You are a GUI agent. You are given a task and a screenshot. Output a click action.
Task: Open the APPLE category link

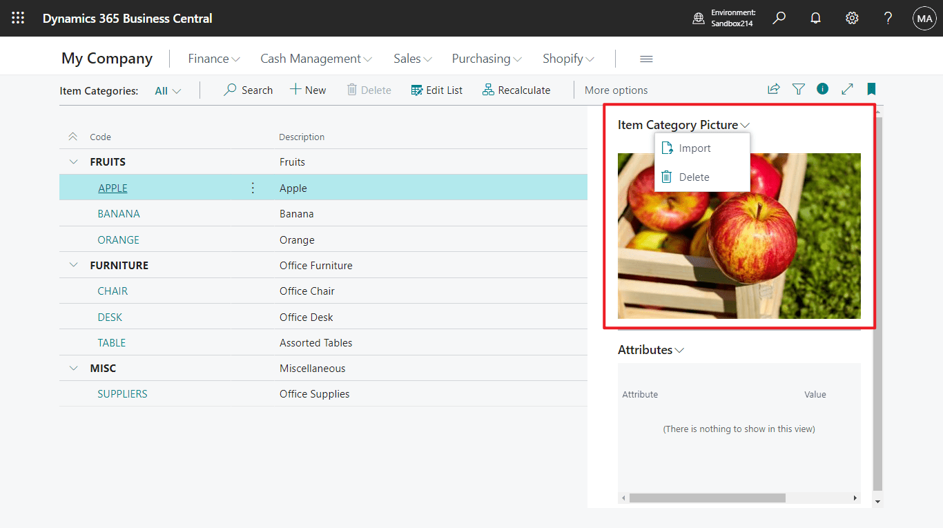(113, 187)
